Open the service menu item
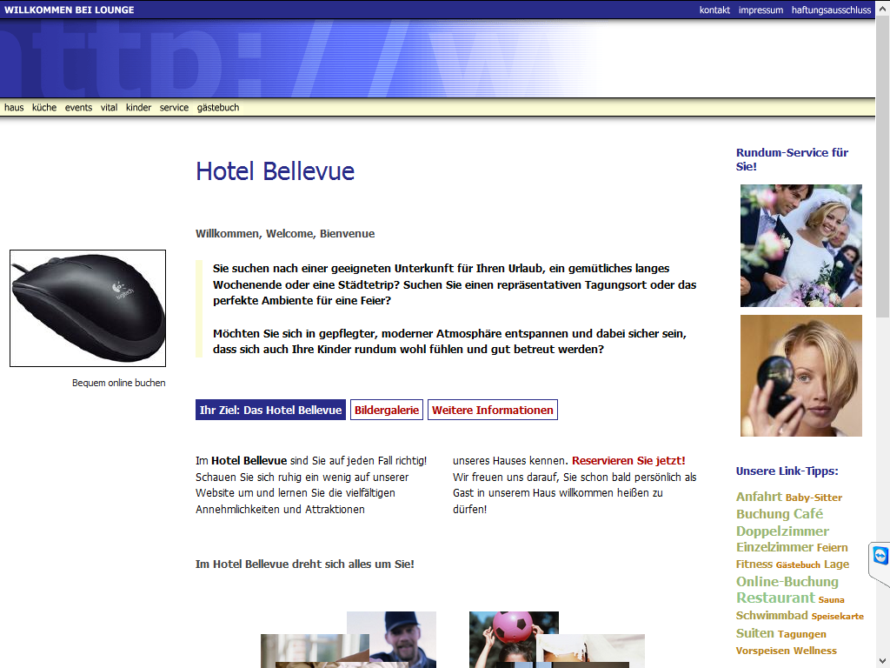The image size is (890, 668). 174,107
